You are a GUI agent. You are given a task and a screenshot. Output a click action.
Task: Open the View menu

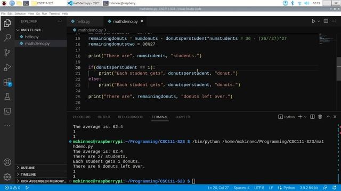tap(31, 14)
